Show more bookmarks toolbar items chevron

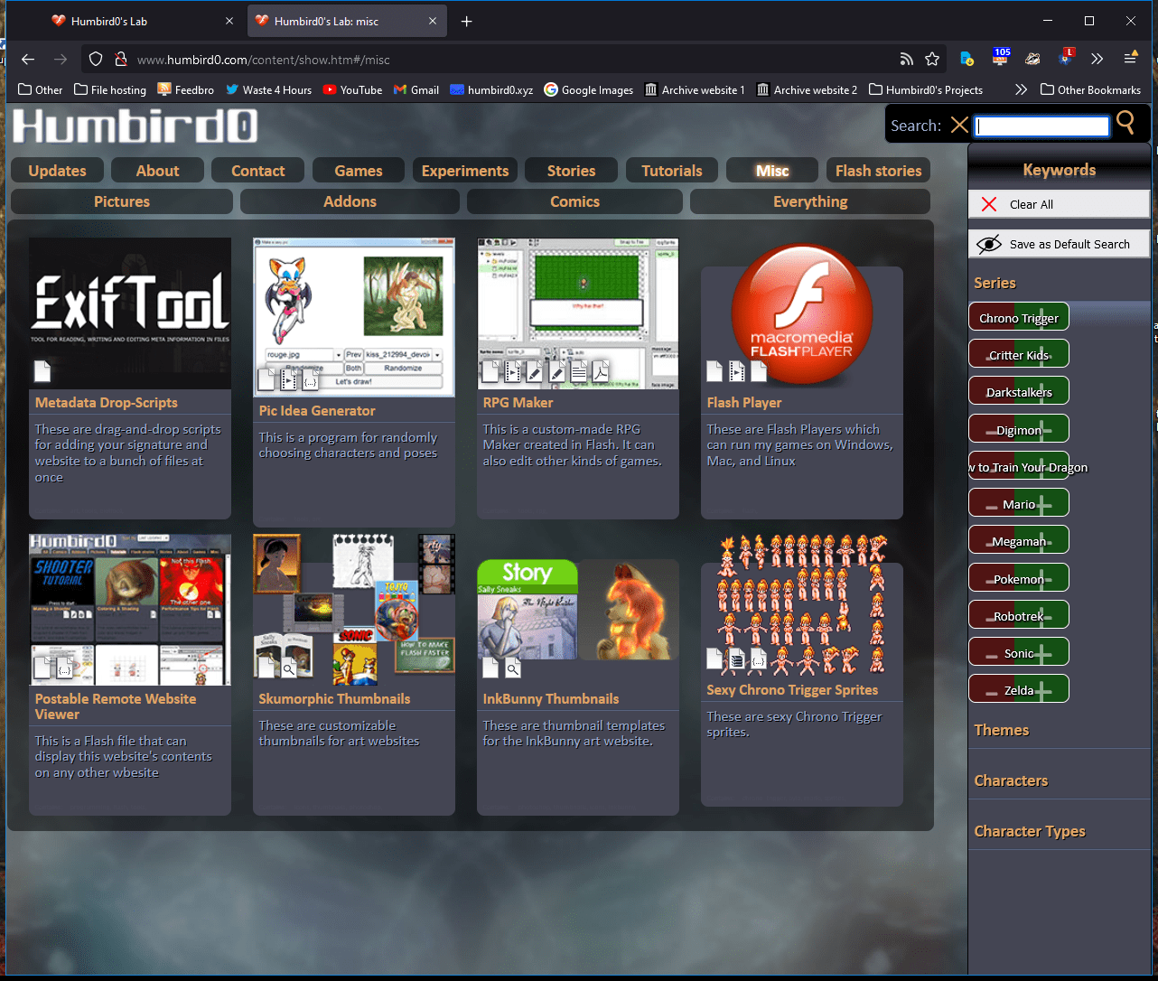point(1021,89)
